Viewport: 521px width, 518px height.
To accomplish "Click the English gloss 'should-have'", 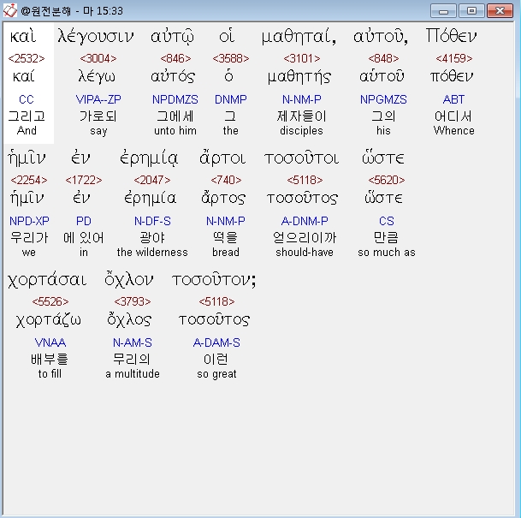I will (305, 253).
